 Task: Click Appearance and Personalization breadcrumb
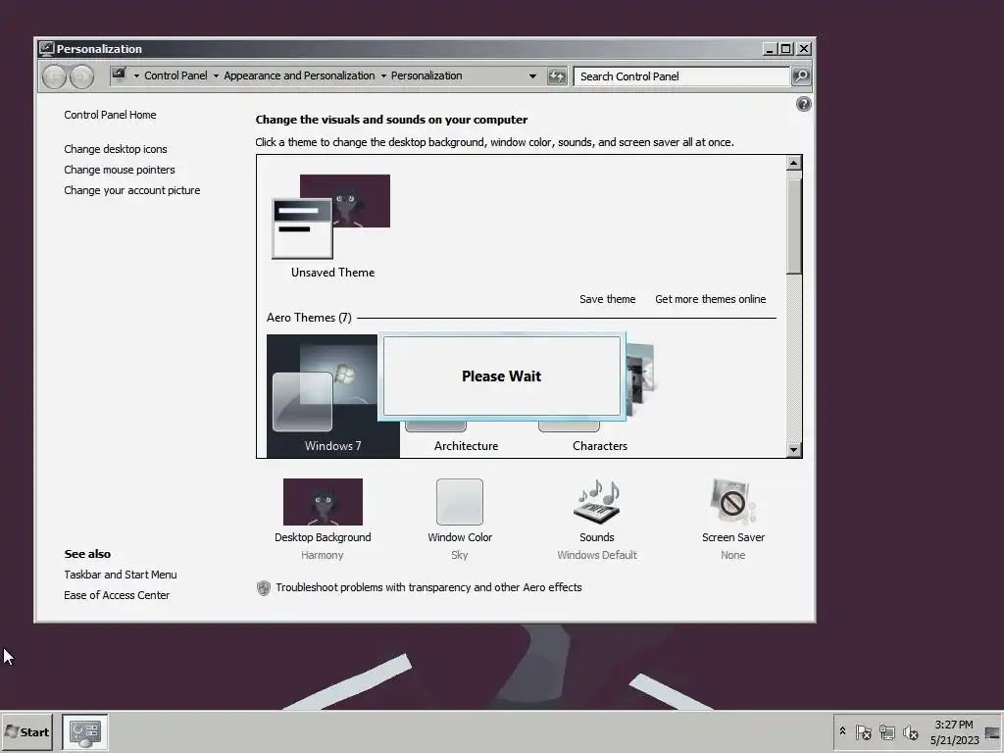click(x=299, y=75)
